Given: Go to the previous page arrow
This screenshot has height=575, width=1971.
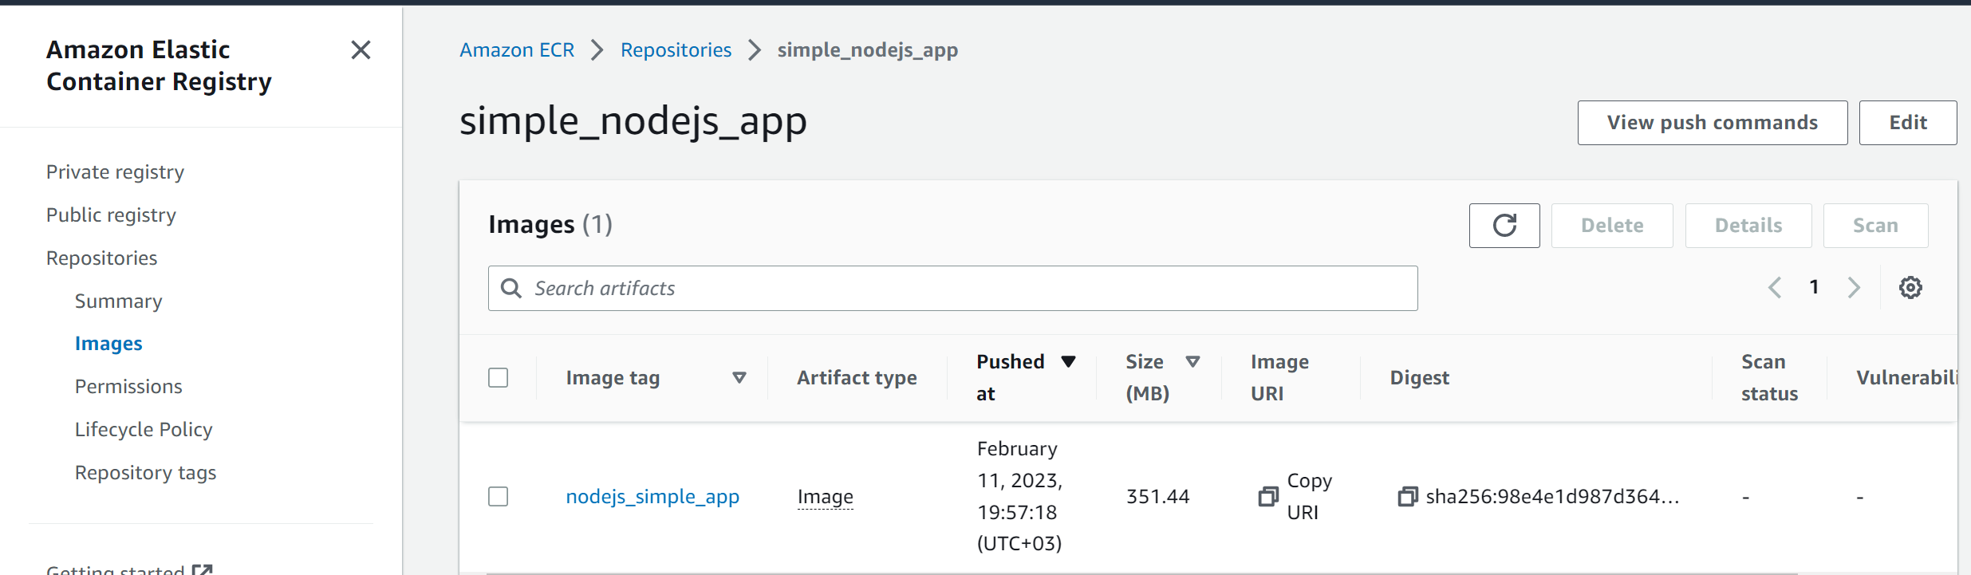Looking at the screenshot, I should click(1775, 288).
